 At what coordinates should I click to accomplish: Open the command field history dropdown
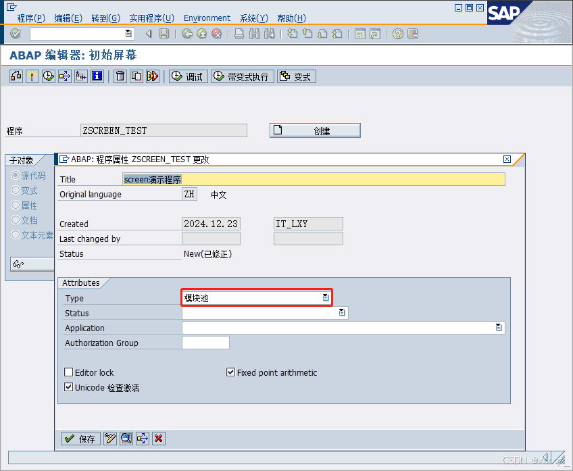[x=128, y=34]
